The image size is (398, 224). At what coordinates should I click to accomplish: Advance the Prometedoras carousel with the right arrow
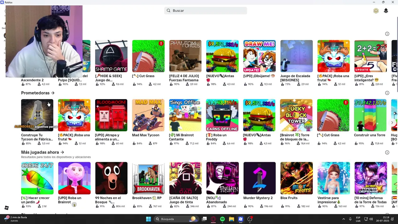tap(392, 123)
